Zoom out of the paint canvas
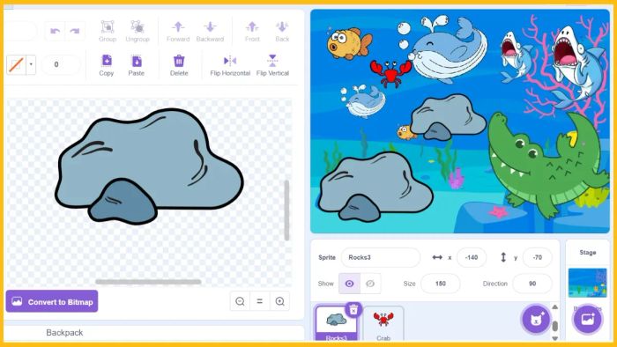 (240, 301)
